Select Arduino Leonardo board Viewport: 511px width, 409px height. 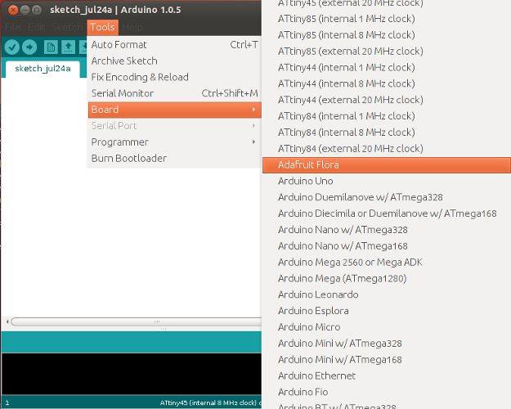tap(387, 294)
